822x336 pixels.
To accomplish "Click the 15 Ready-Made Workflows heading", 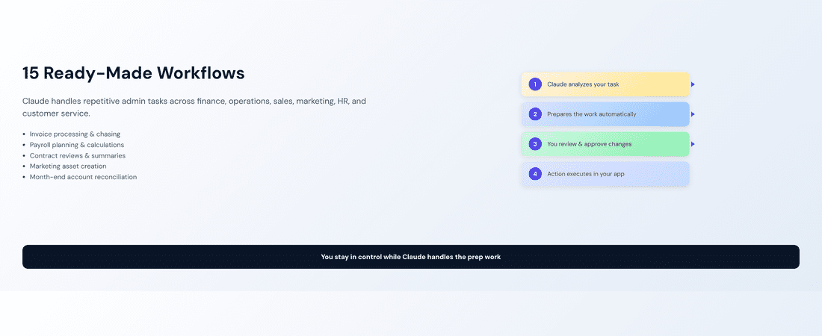I will (134, 73).
